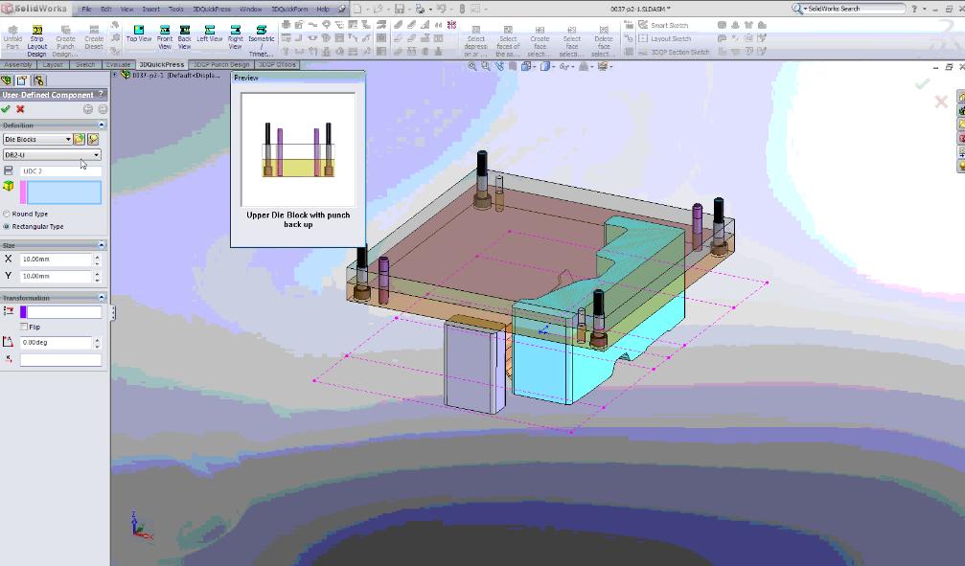This screenshot has width=965, height=566.
Task: Open the 3DQuickPress menu
Action: (212, 10)
